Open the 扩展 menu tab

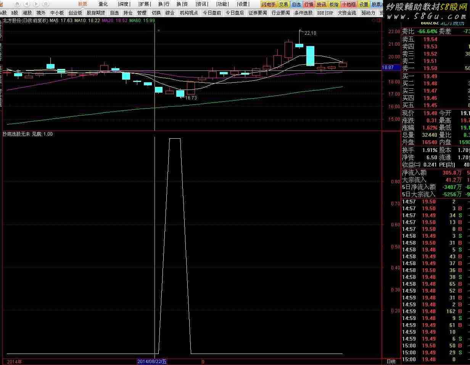click(145, 4)
